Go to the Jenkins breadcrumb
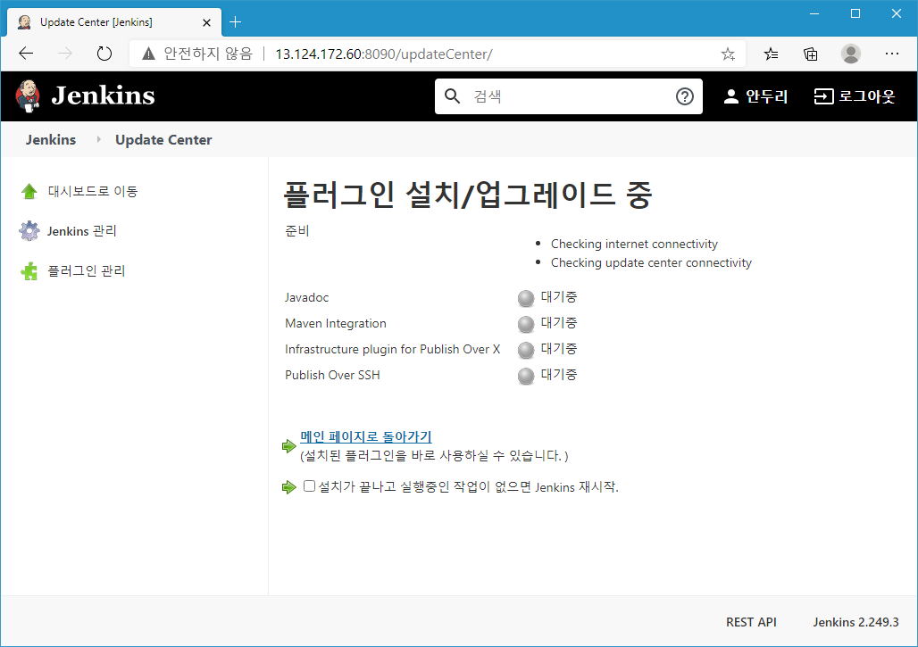The width and height of the screenshot is (918, 647). pyautogui.click(x=50, y=140)
